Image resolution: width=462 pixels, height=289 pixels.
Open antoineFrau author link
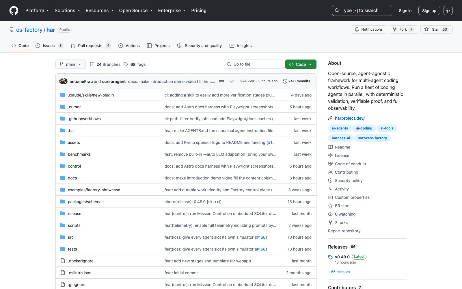coord(81,81)
